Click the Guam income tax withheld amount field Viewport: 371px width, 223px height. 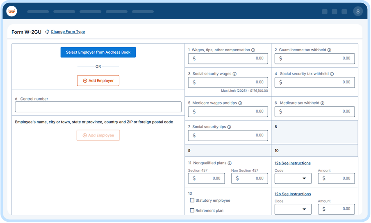point(315,59)
